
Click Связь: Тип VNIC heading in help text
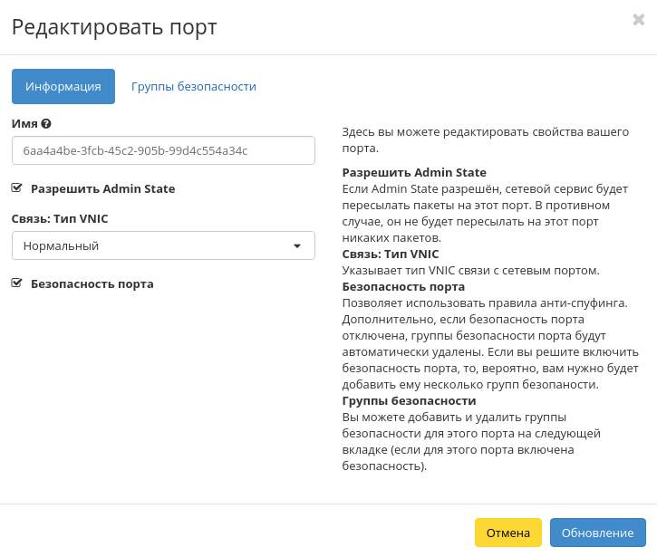391,254
